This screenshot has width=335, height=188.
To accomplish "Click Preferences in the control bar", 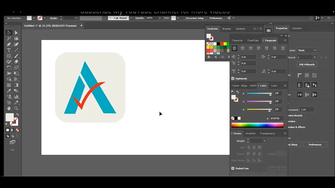I will (x=216, y=18).
